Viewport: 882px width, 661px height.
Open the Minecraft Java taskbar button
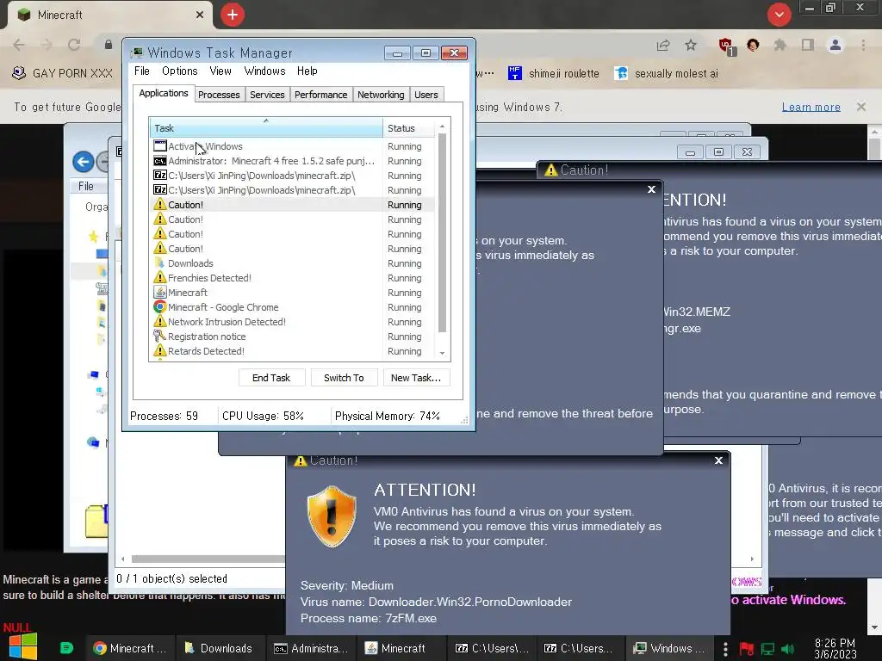click(402, 648)
